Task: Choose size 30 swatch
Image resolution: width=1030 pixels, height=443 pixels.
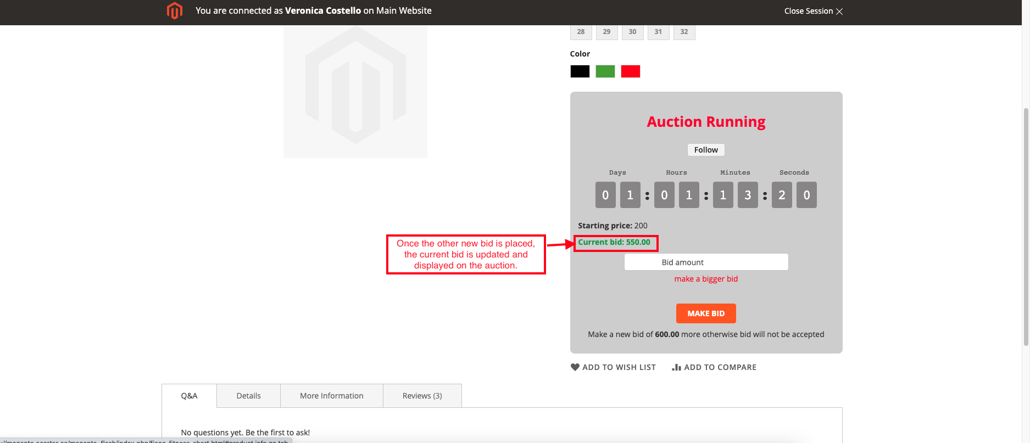Action: coord(632,32)
